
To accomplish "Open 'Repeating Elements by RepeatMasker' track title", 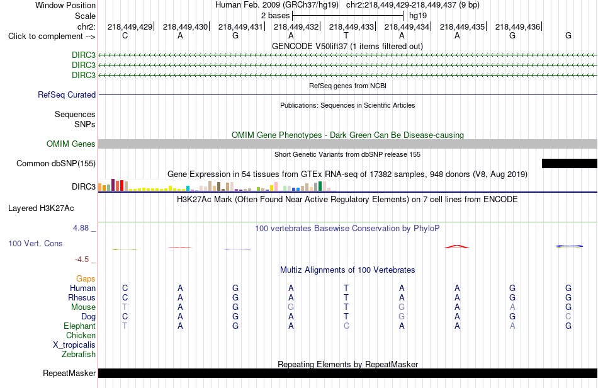I will 347,364.
